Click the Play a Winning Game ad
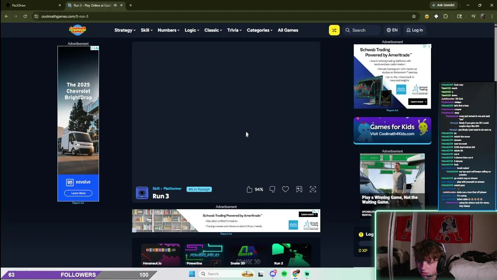 tap(392, 185)
